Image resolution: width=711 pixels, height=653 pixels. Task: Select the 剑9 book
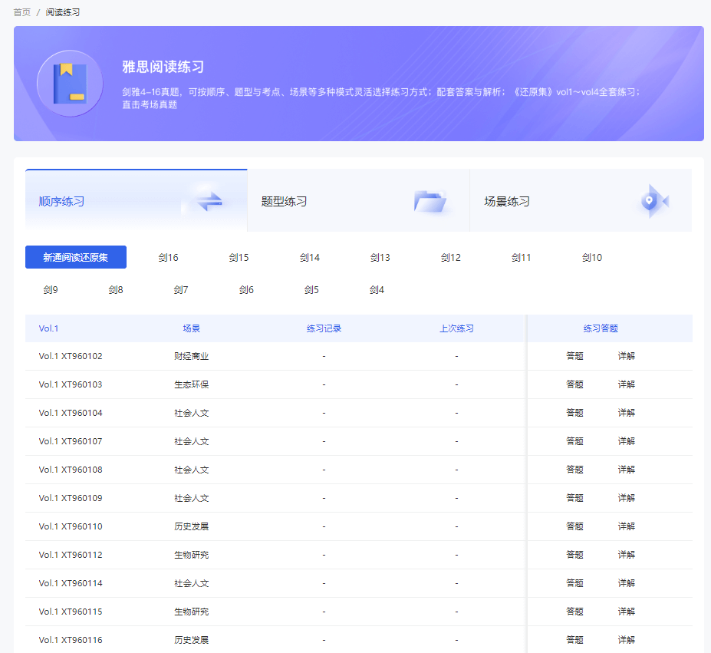pyautogui.click(x=51, y=289)
